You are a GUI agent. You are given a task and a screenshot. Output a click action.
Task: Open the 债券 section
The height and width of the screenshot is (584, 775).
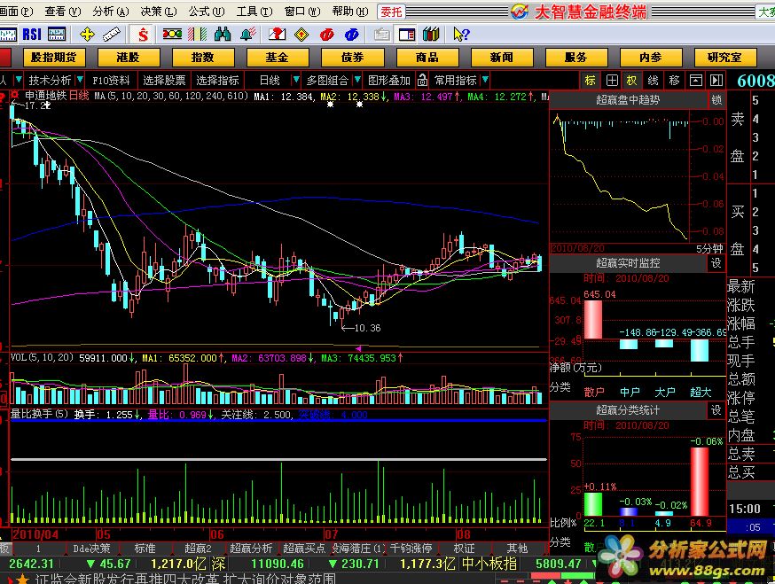point(352,58)
